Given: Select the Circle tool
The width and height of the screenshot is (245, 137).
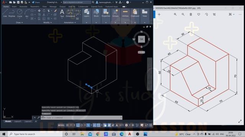Looking at the screenshot, I should [20, 13].
